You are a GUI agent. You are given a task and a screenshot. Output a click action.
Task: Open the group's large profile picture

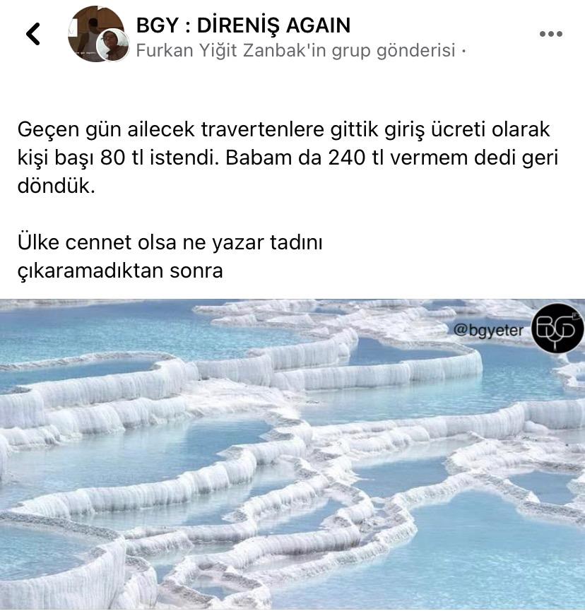coord(96,34)
